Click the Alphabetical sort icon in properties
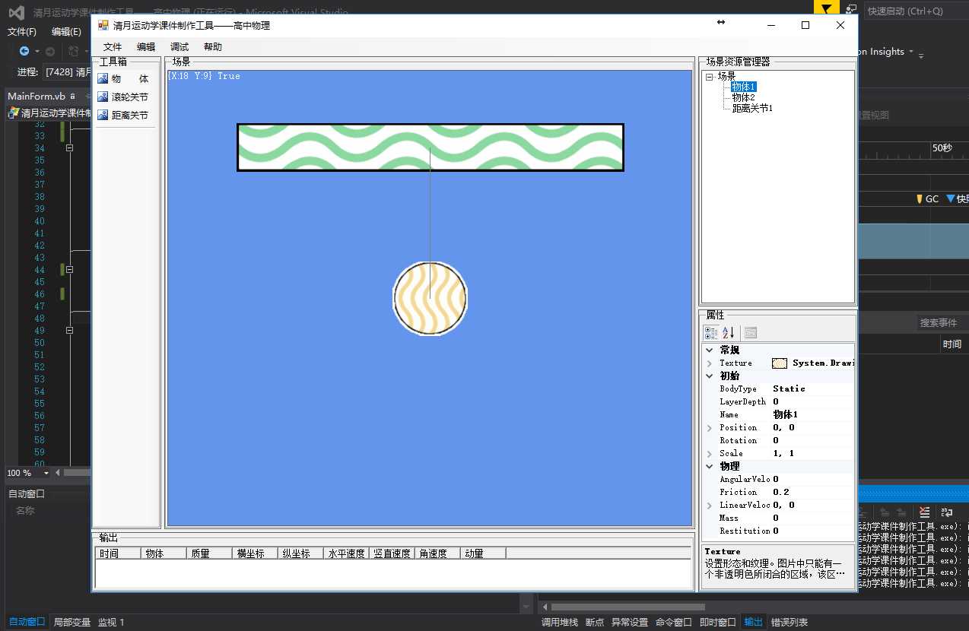969x631 pixels. 729,332
